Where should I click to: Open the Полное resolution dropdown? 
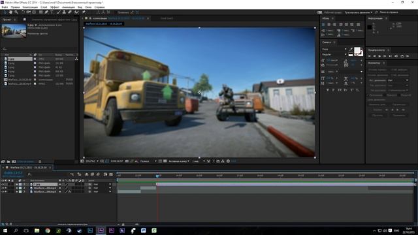point(148,161)
